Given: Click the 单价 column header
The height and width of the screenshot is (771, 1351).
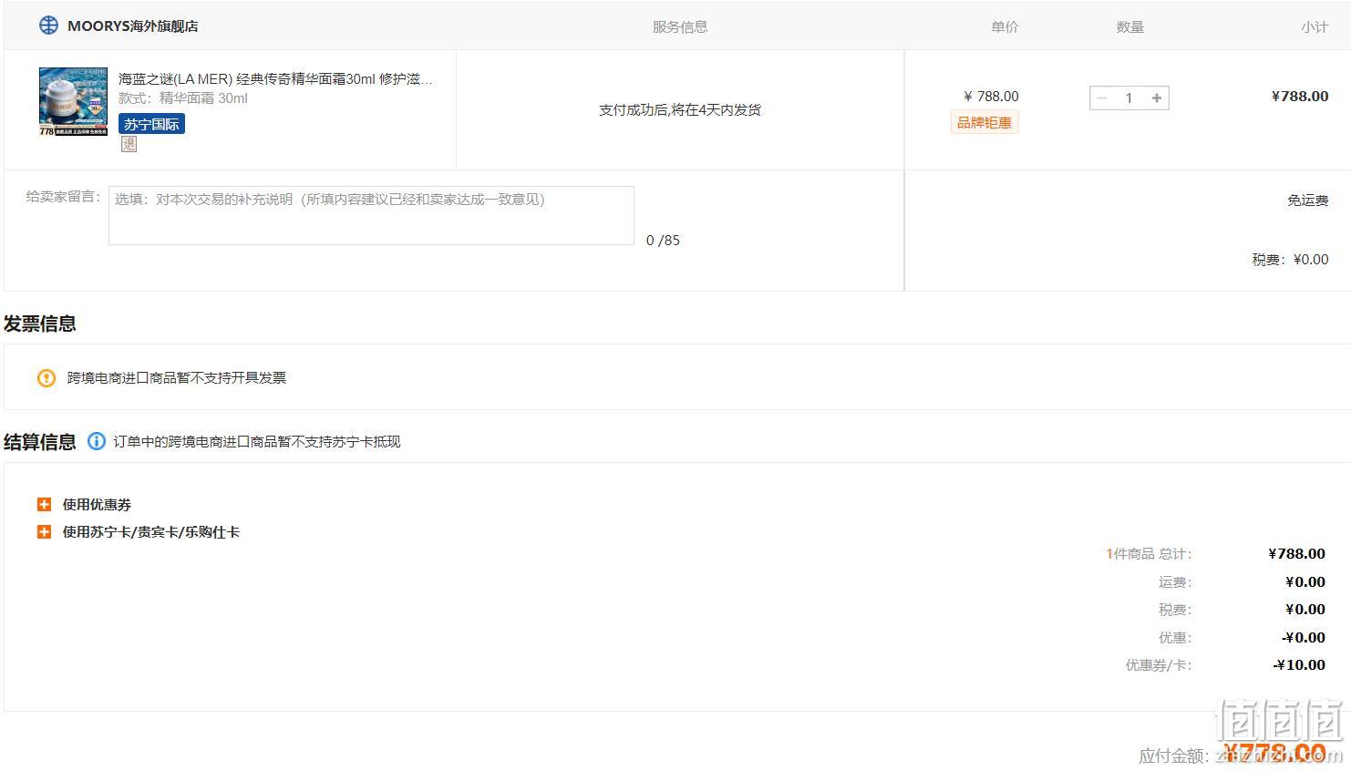Looking at the screenshot, I should click(1005, 27).
